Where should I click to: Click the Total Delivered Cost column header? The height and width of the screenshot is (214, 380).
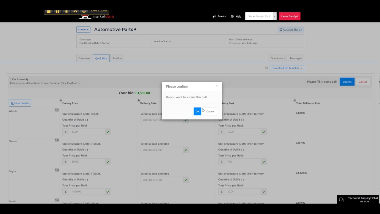[x=308, y=103]
